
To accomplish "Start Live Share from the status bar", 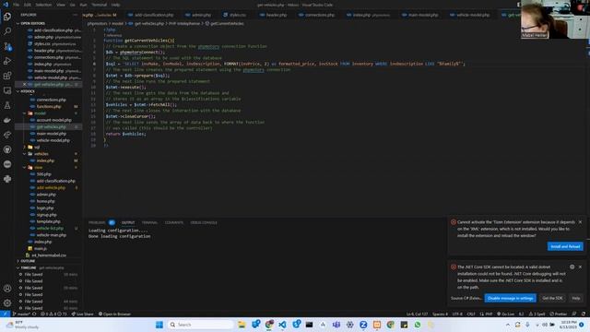I will click(x=82, y=314).
